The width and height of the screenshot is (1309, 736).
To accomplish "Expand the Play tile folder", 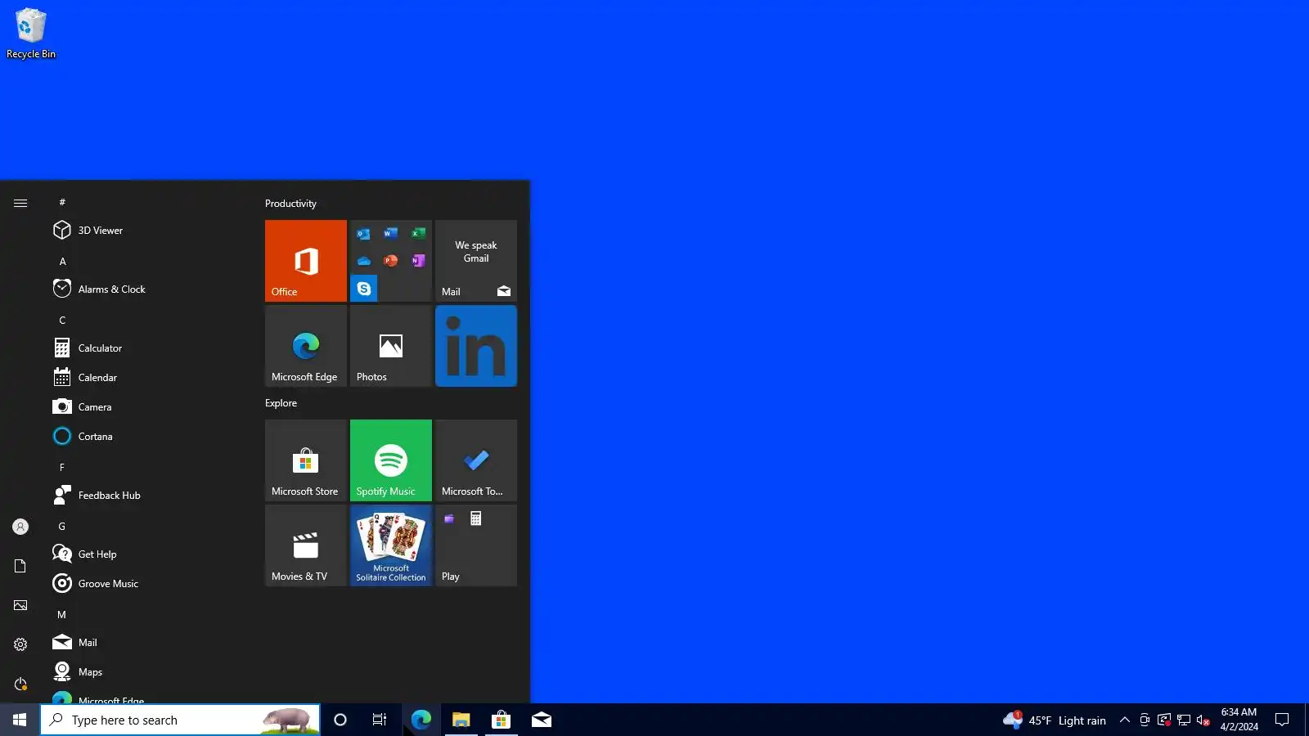I will 476,545.
